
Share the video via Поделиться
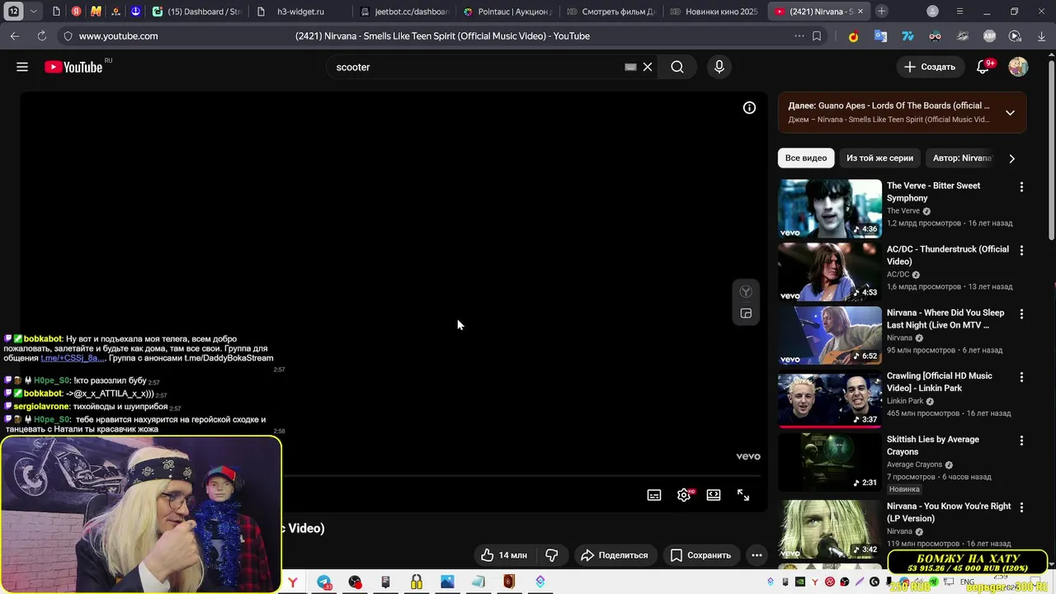[615, 555]
